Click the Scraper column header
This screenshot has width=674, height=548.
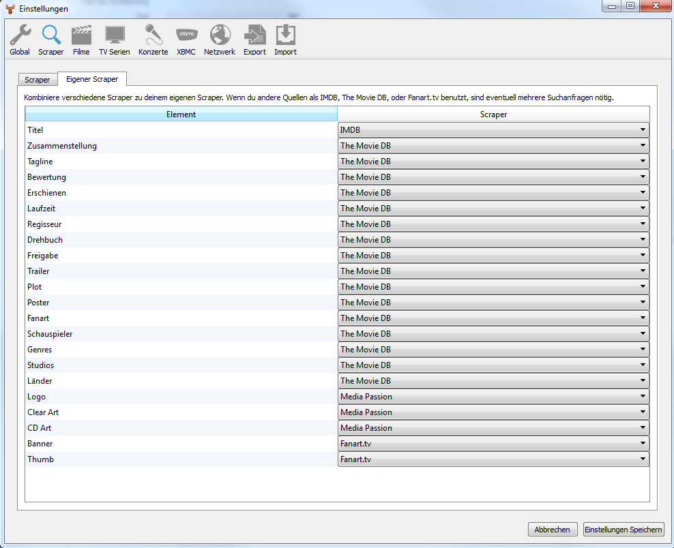(x=493, y=115)
